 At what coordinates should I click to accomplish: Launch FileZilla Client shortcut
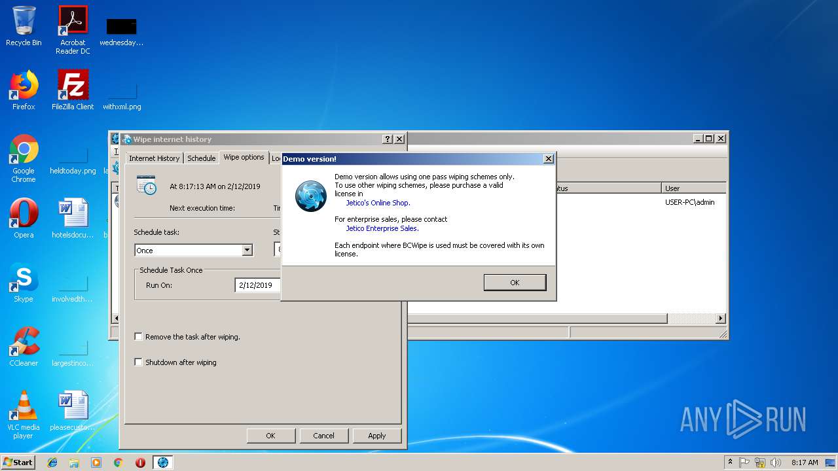click(x=73, y=90)
